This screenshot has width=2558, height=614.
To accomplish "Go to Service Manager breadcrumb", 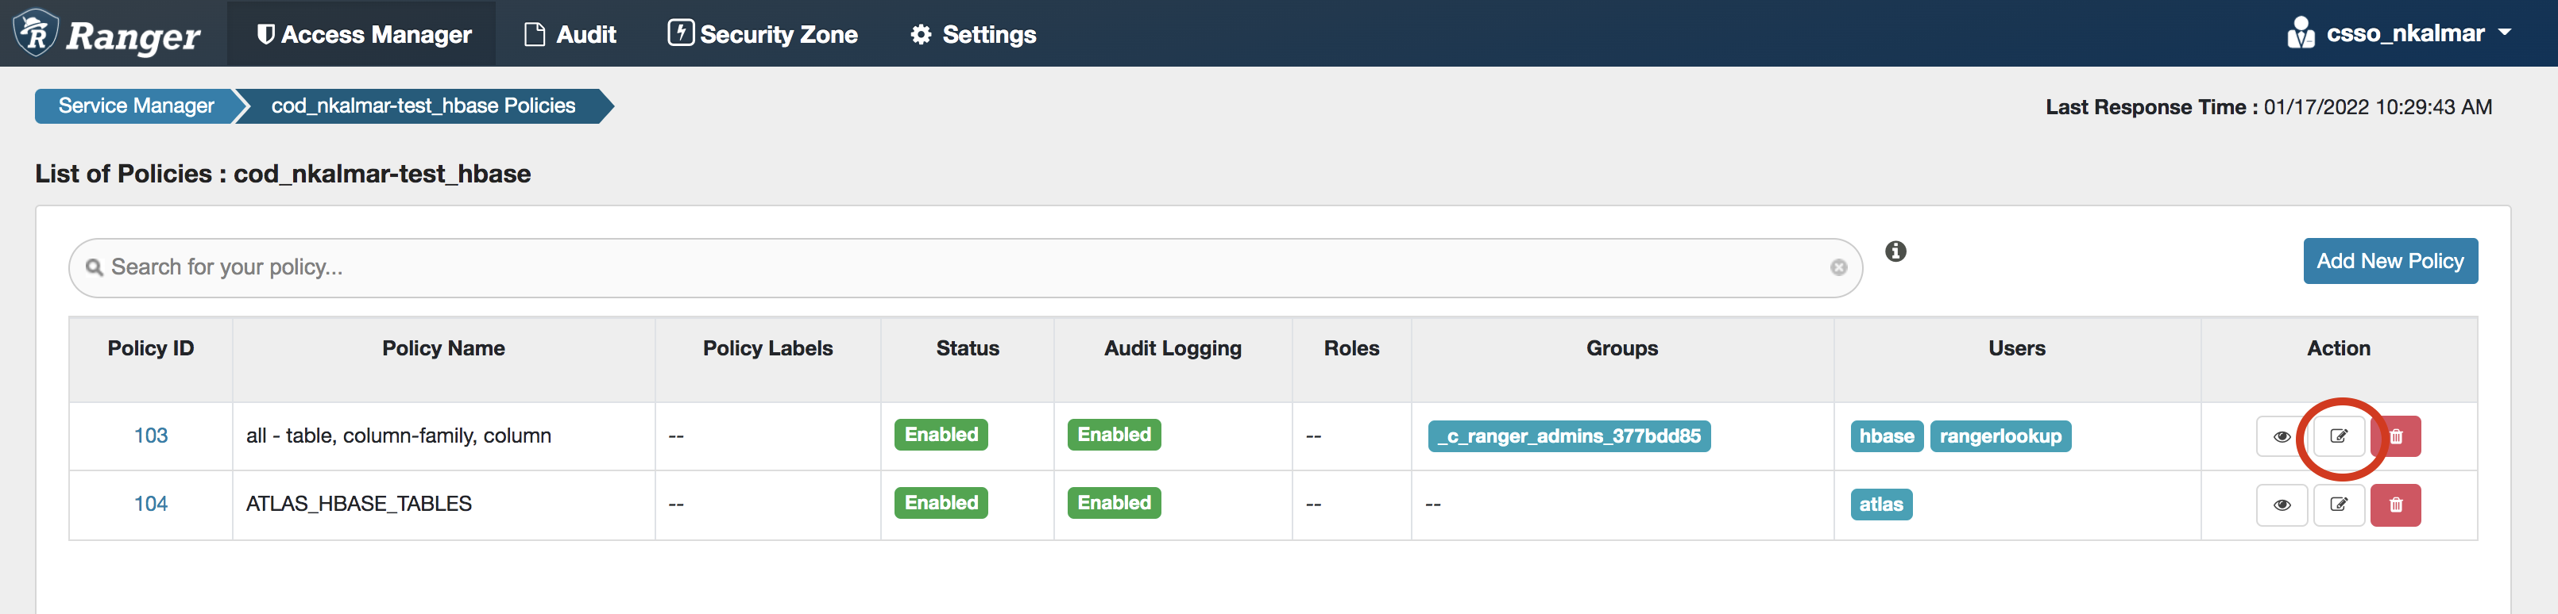I will click(x=136, y=106).
